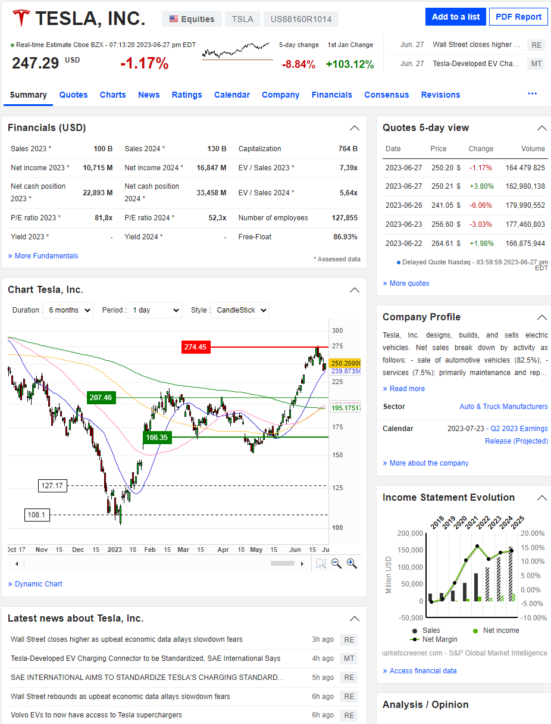551x724 pixels.
Task: Switch to the Calendar tab
Action: coord(232,95)
